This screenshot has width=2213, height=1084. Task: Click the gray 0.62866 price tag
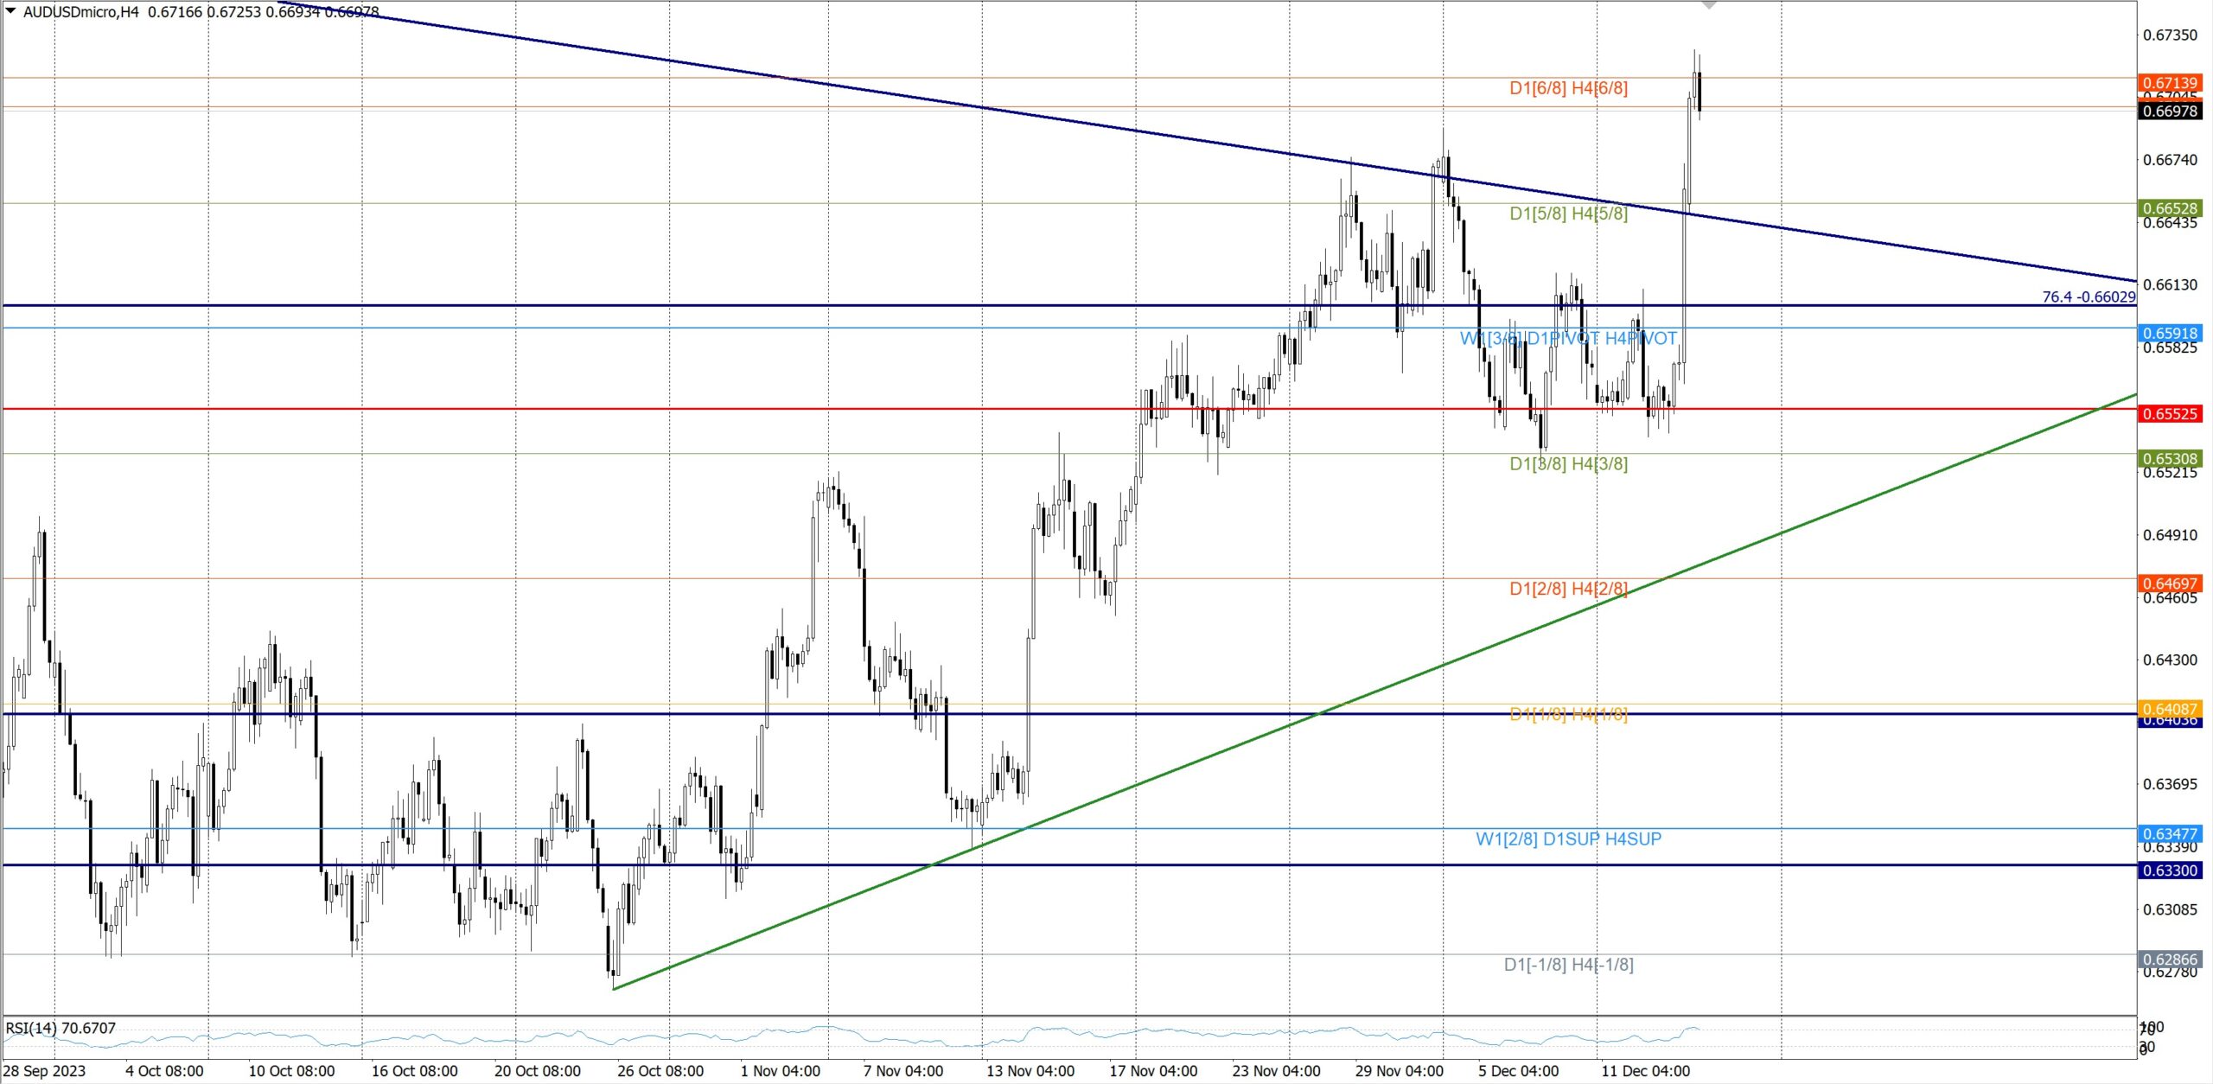click(2170, 960)
